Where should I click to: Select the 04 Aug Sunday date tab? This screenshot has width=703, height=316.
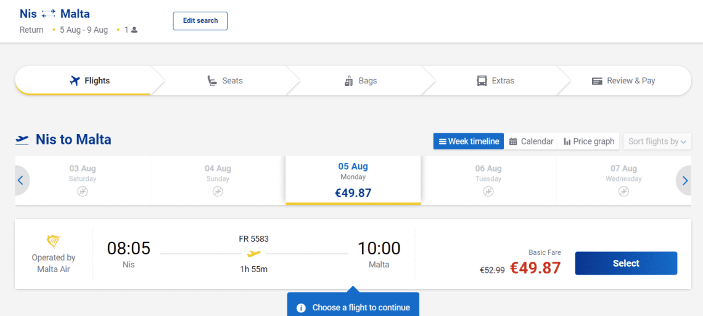coord(218,180)
